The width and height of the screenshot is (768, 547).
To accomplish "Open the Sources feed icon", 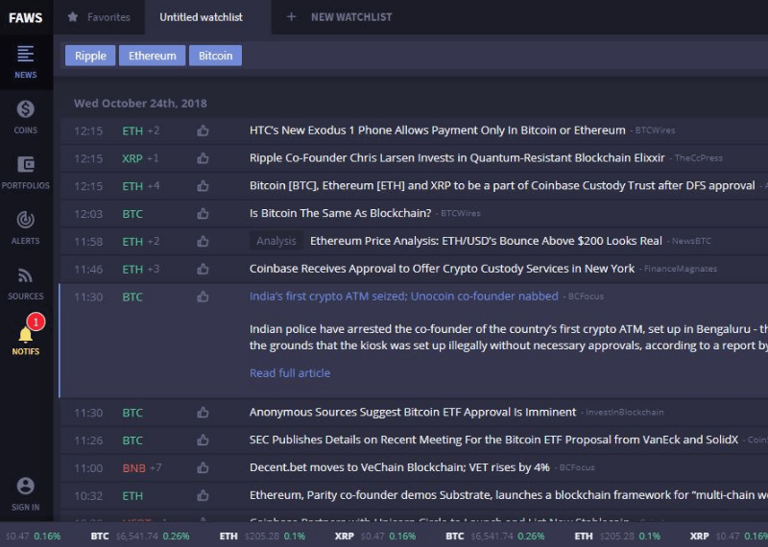I will (x=26, y=283).
